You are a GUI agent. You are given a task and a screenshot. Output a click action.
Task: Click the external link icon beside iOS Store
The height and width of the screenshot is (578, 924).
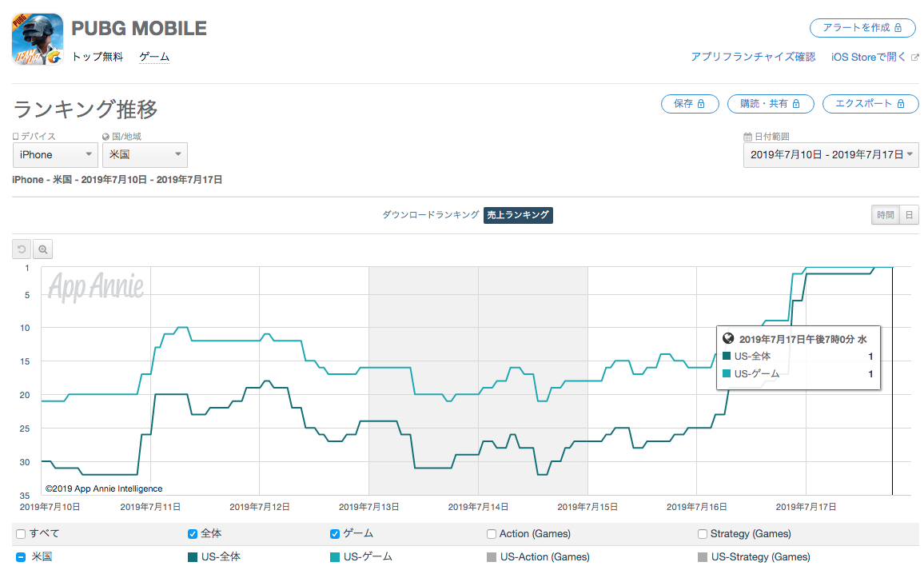point(914,57)
